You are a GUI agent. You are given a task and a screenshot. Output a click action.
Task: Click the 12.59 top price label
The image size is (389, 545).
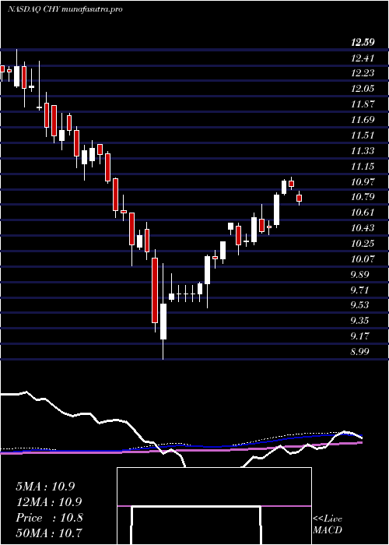[x=363, y=42]
